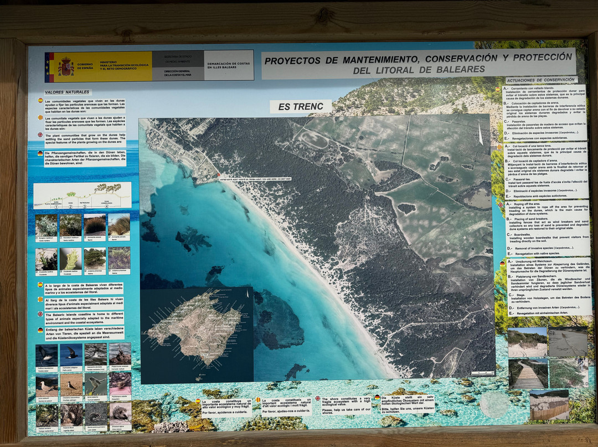598x447 pixels.
Task: Click the 'Proyectos de Mantenimiento' main title banner
Action: tap(417, 63)
